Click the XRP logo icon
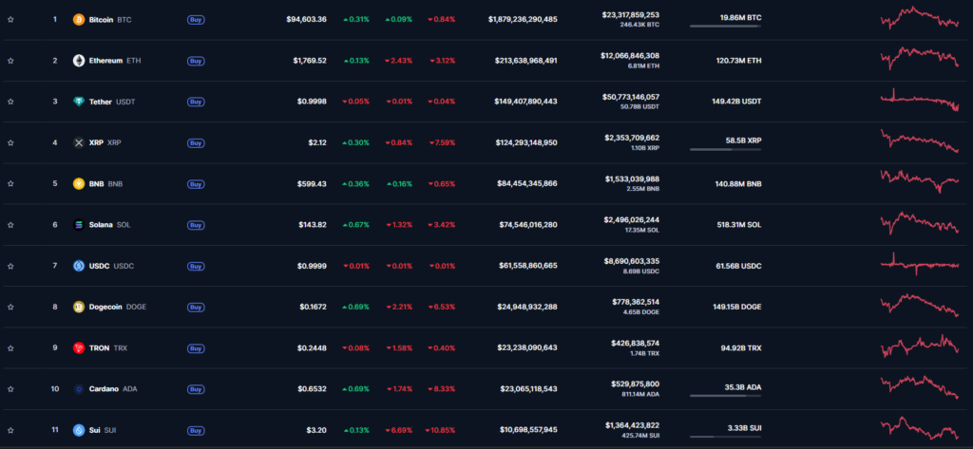The image size is (973, 449). (x=79, y=142)
